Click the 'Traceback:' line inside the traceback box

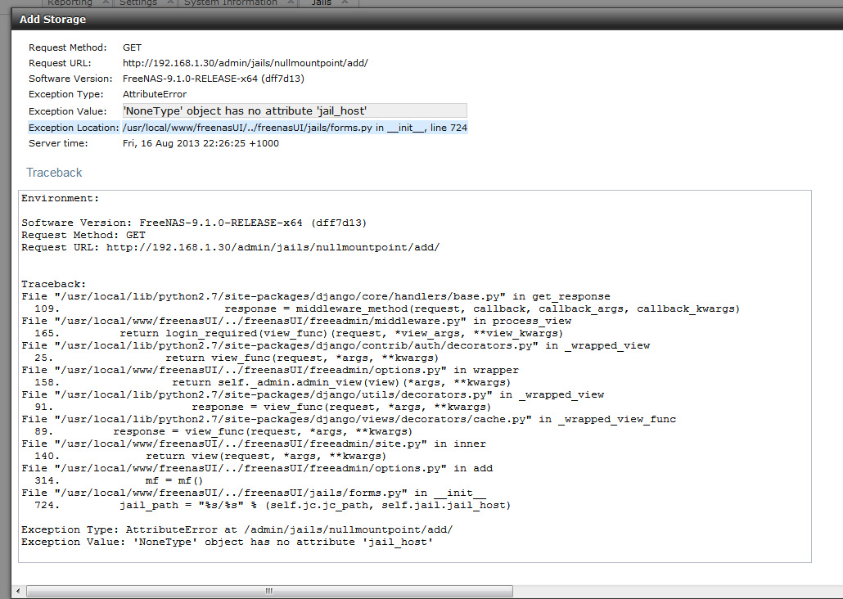point(54,284)
